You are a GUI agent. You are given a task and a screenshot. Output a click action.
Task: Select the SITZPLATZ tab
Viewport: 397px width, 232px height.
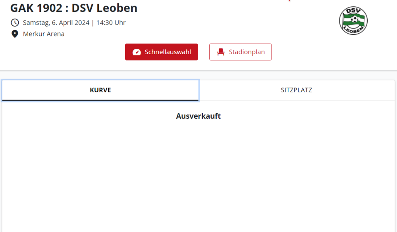click(296, 90)
